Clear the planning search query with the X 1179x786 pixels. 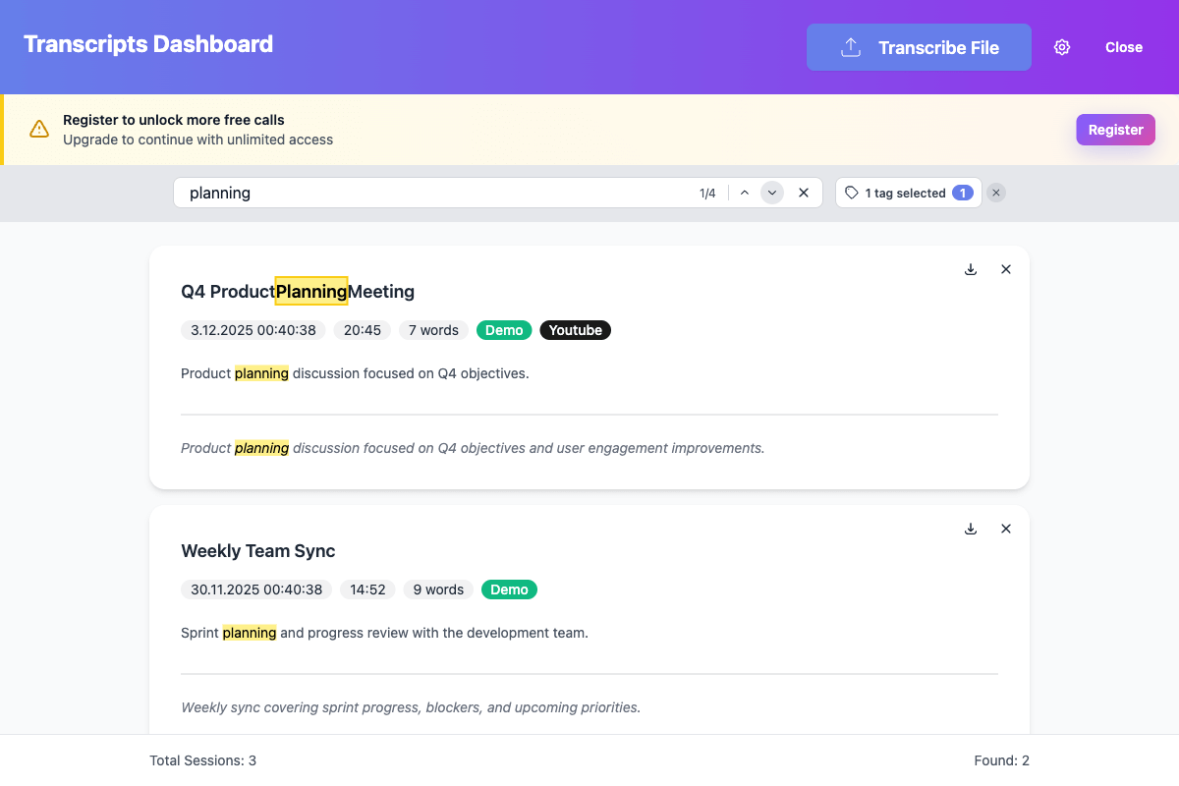coord(804,192)
